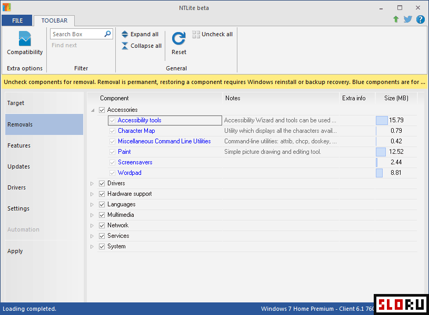
Task: Select the Removals page
Action: (x=44, y=124)
